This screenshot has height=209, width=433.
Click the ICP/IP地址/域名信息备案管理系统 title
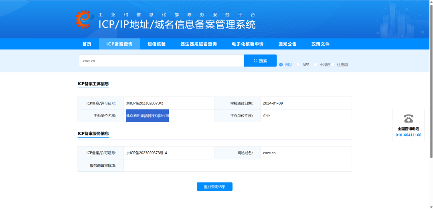pos(177,24)
